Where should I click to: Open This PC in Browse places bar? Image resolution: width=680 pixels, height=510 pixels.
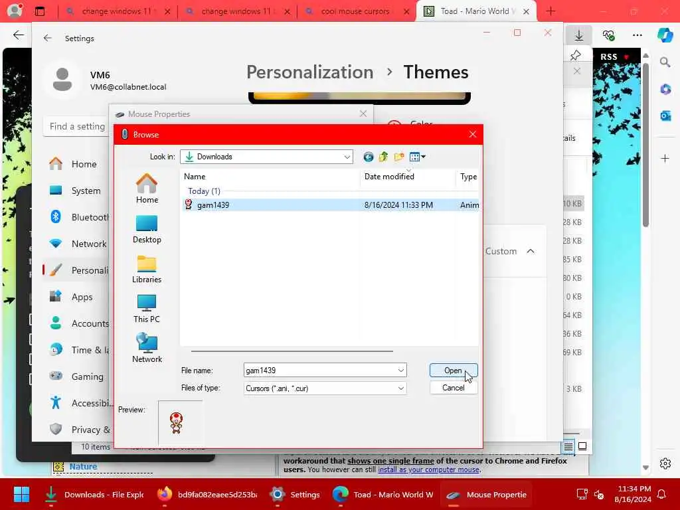tap(147, 309)
